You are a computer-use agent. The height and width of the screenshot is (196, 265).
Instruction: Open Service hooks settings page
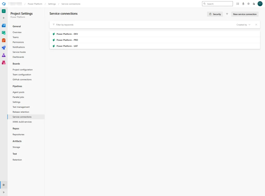(19, 52)
